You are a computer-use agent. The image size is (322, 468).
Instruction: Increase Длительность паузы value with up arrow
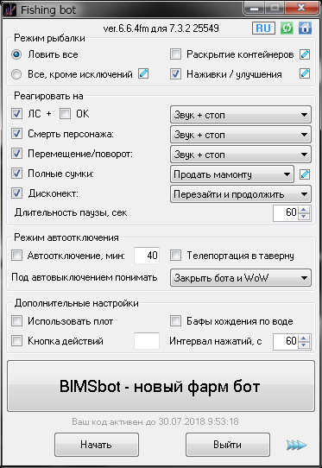pos(304,209)
